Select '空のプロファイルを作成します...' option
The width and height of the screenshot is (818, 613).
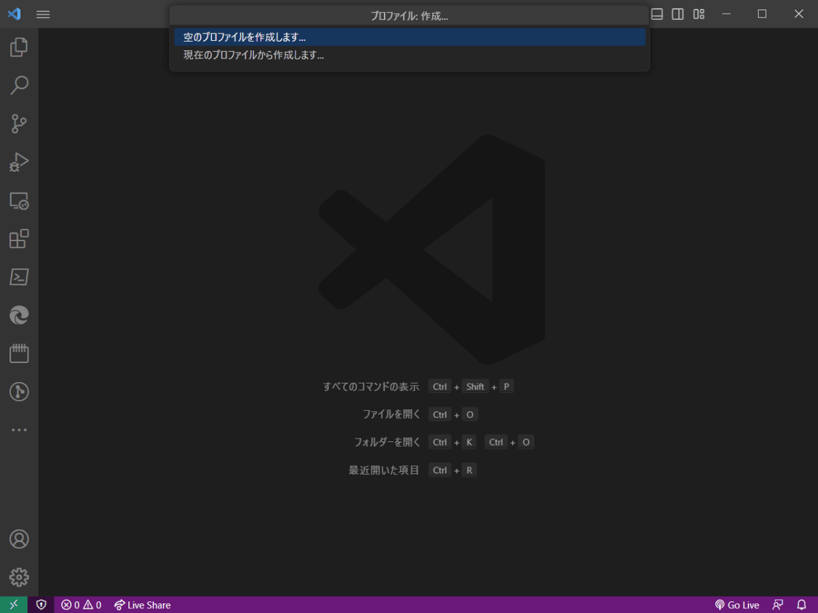(410, 37)
